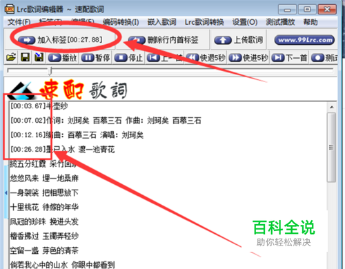Screen dimensions: 345x269
Task: Click the scrollbar up arrow
Action: [331, 107]
